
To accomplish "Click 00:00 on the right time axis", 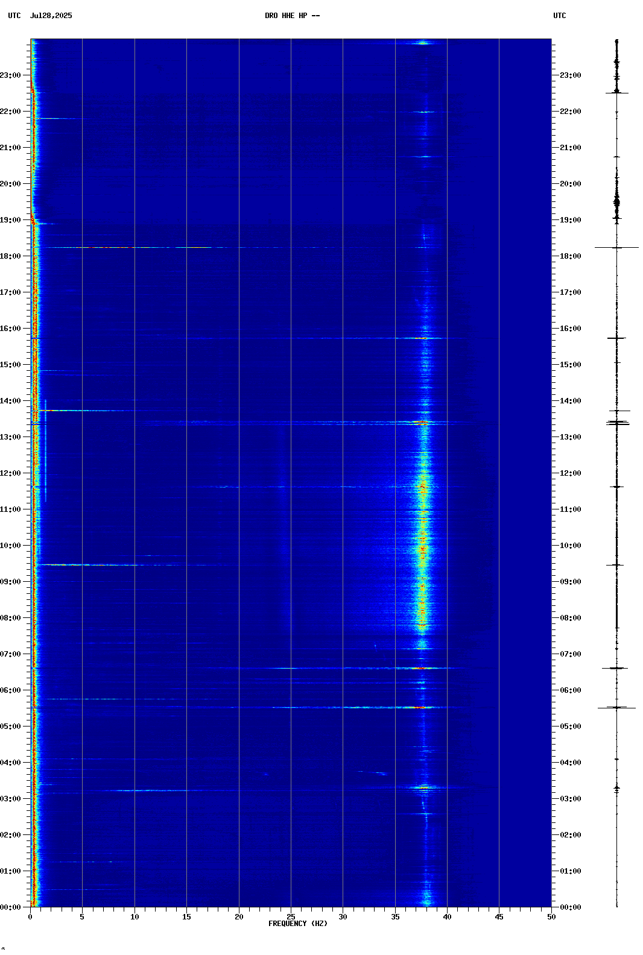I will [571, 907].
